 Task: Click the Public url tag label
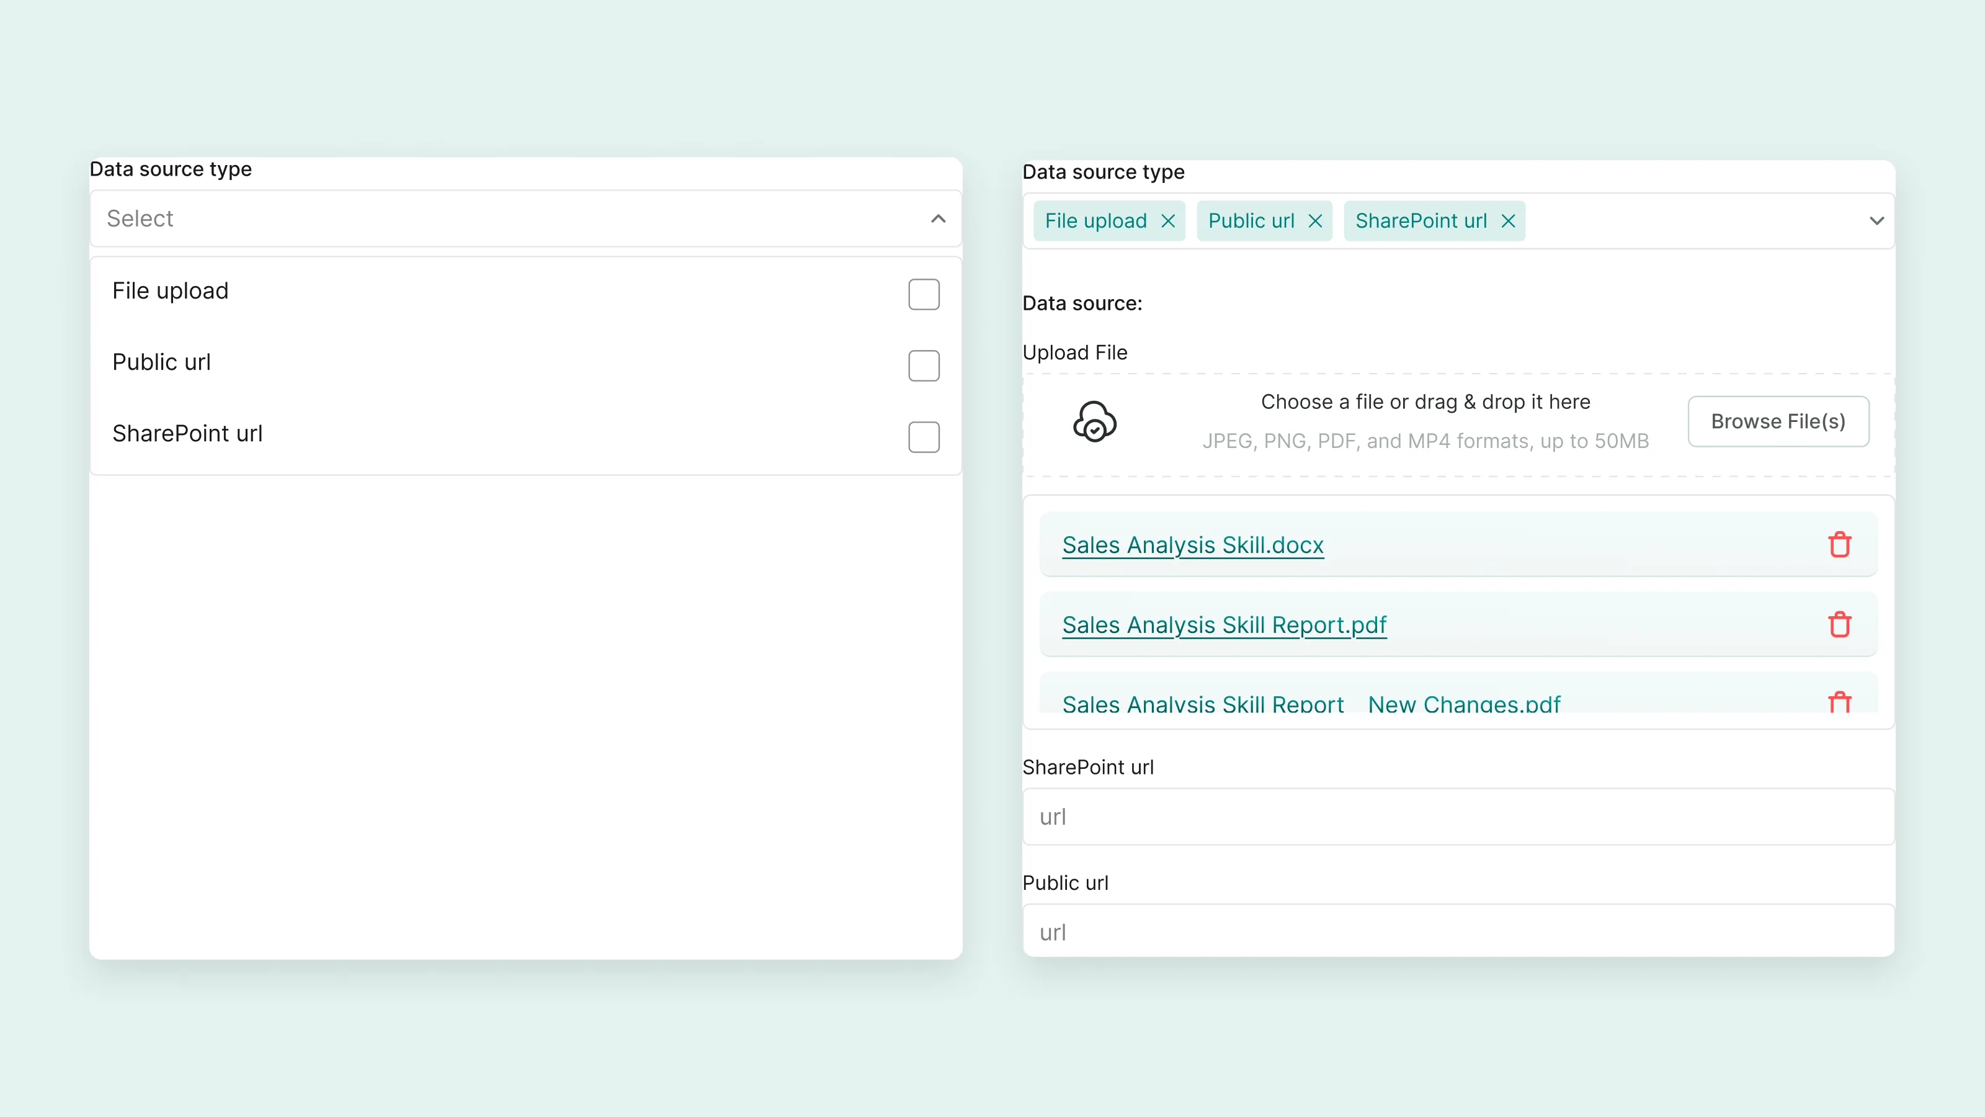(x=1251, y=222)
